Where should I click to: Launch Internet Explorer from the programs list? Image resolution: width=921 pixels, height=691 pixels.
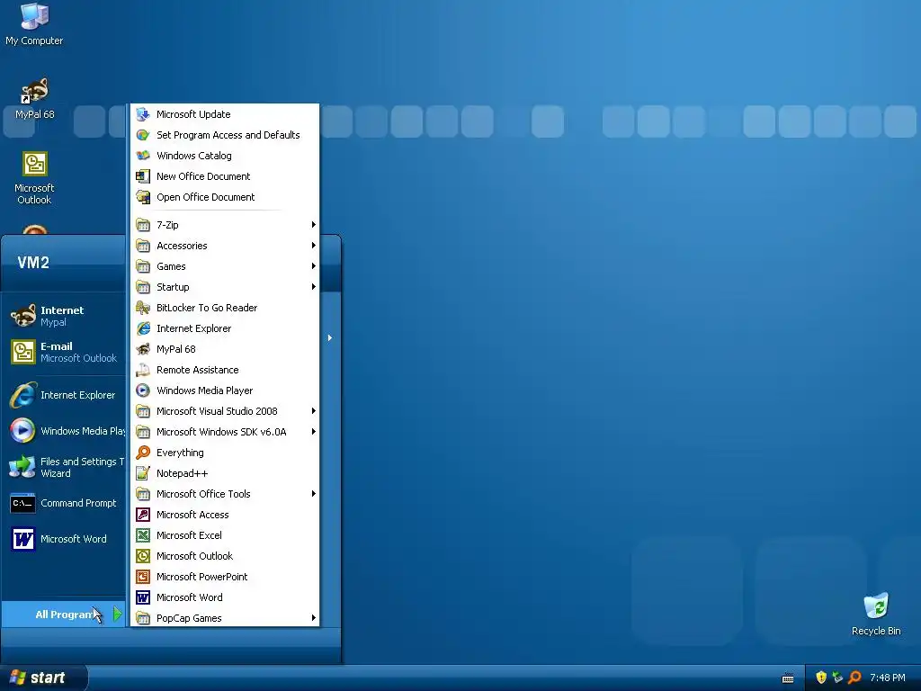[224, 328]
